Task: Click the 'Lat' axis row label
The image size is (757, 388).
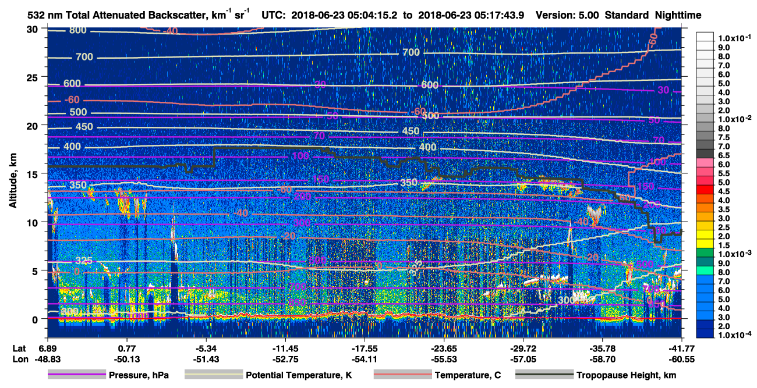Action: (20, 348)
